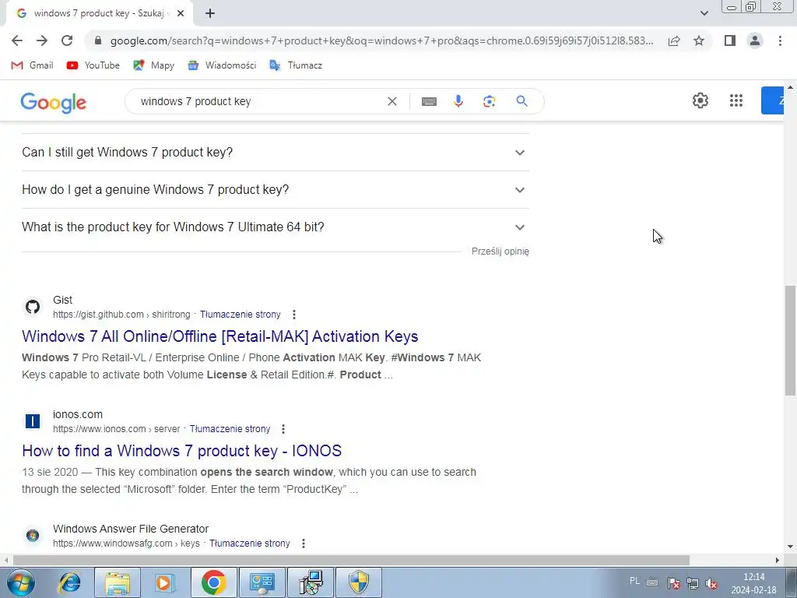This screenshot has height=598, width=797.
Task: Translate the Windows Answer File Generator page
Action: tap(250, 543)
